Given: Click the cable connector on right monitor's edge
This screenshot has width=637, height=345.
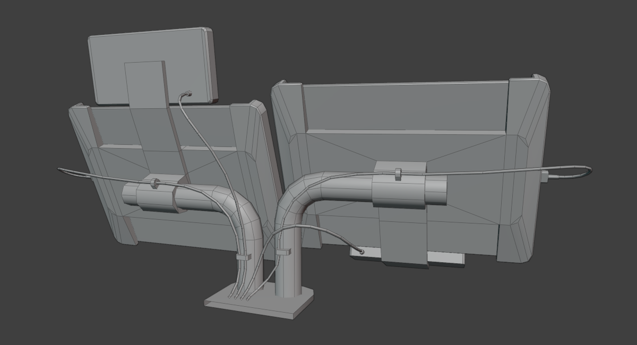Looking at the screenshot, I should click(x=545, y=176).
